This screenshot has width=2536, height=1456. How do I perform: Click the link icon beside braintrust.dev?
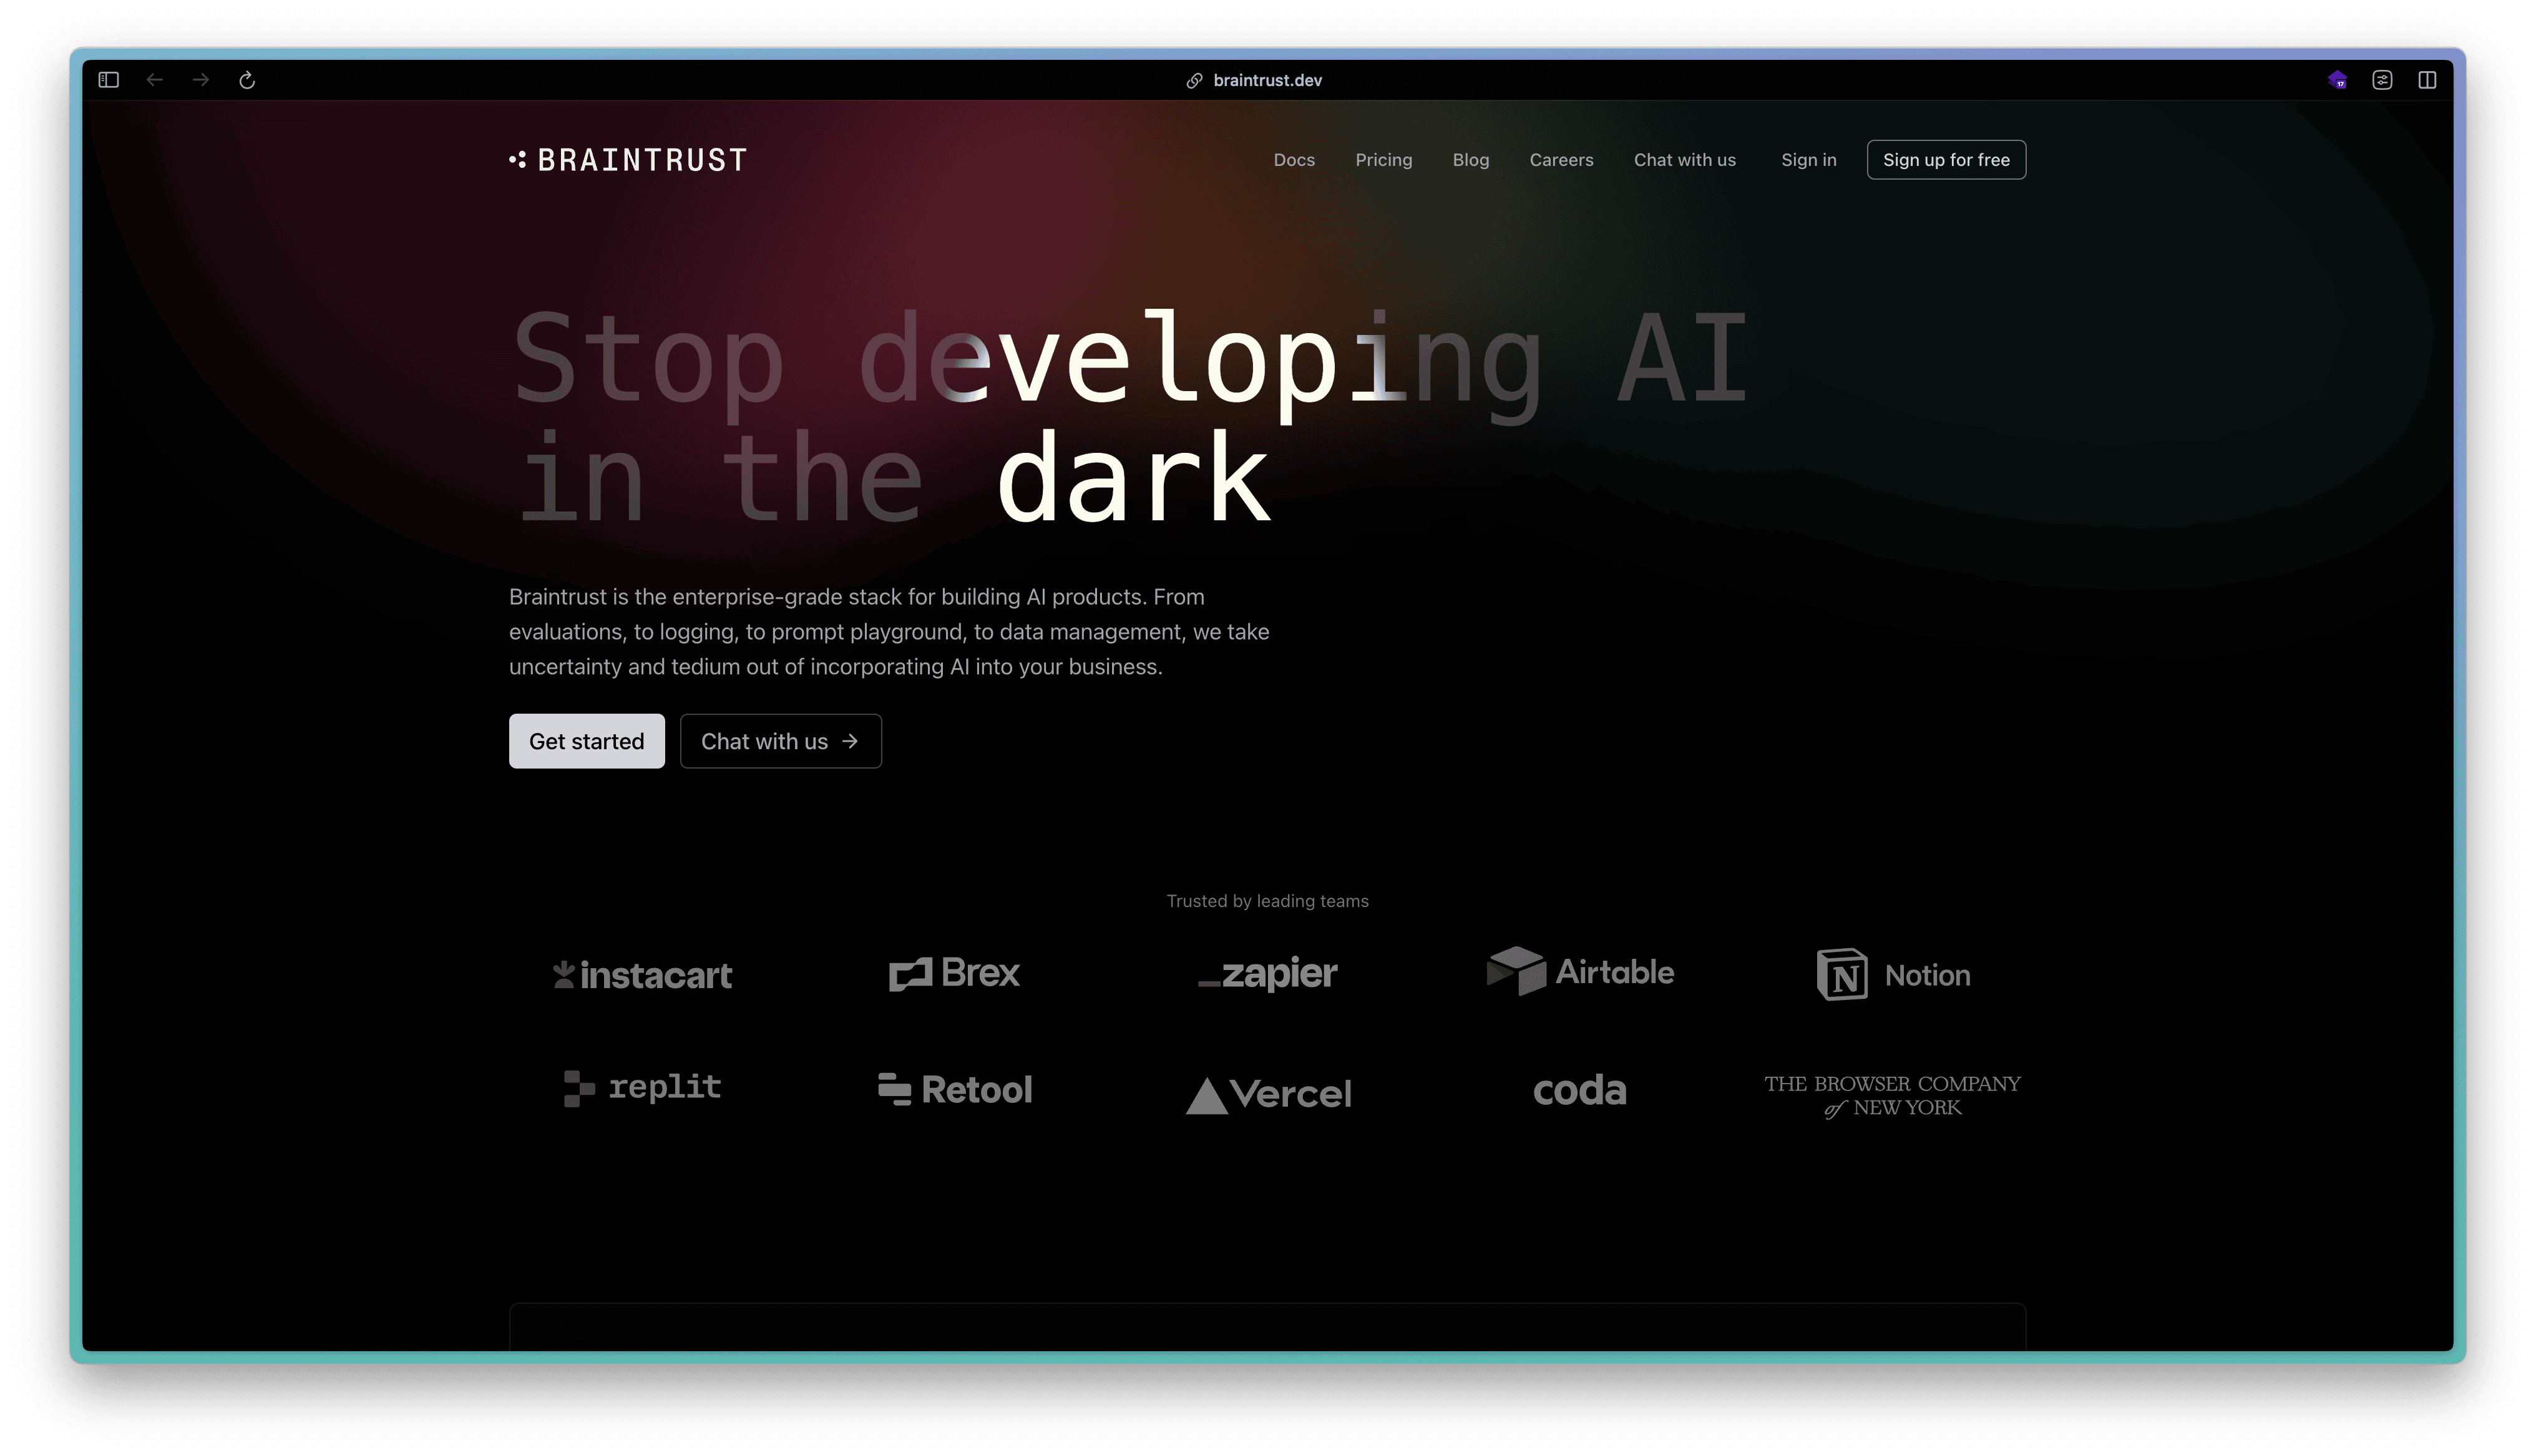pos(1194,81)
